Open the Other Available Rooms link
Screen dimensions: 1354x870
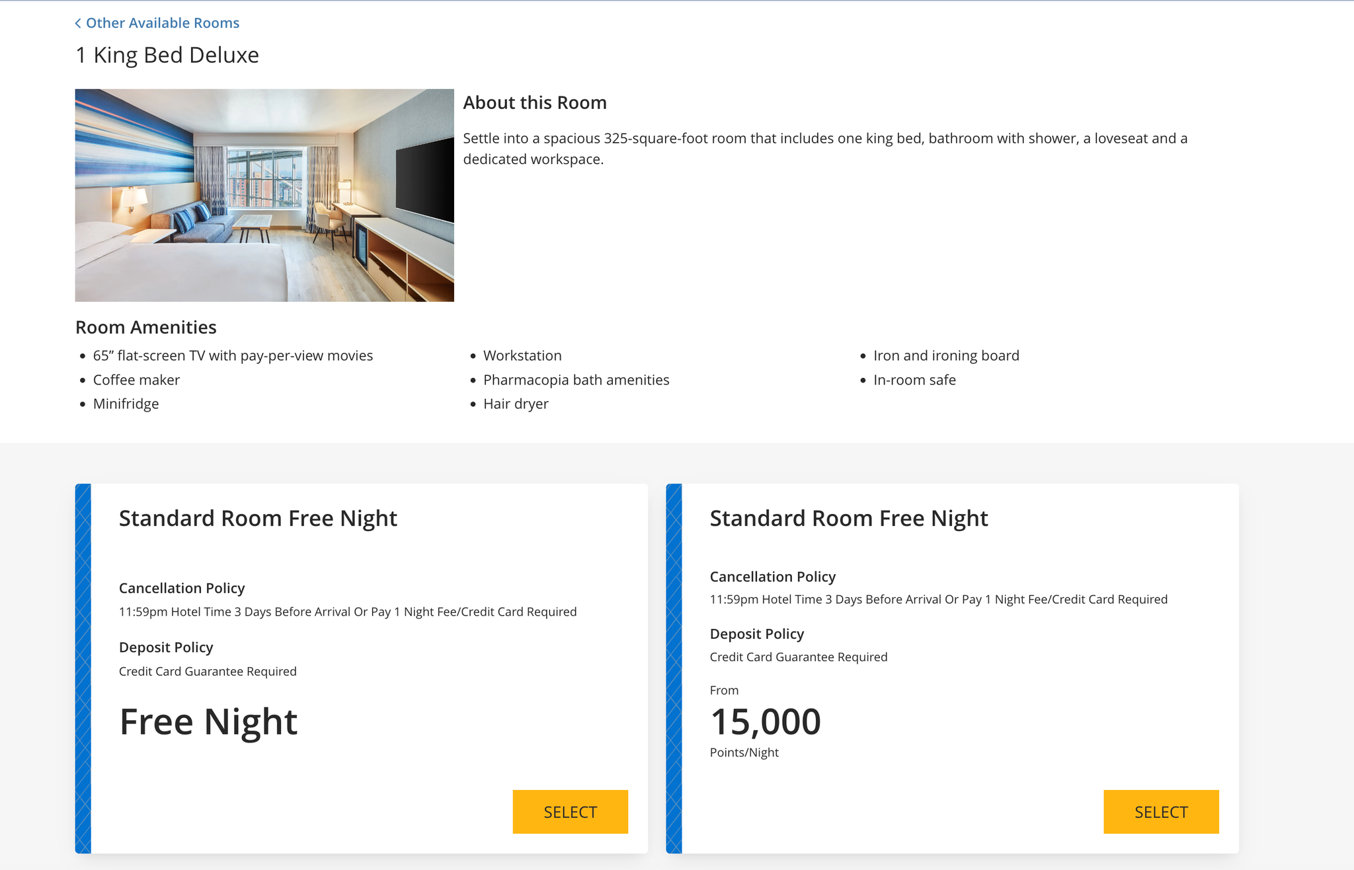coord(162,23)
